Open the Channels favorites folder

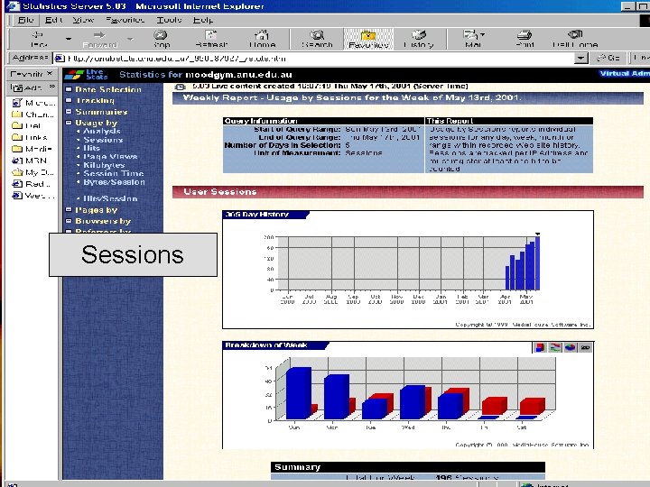point(32,115)
